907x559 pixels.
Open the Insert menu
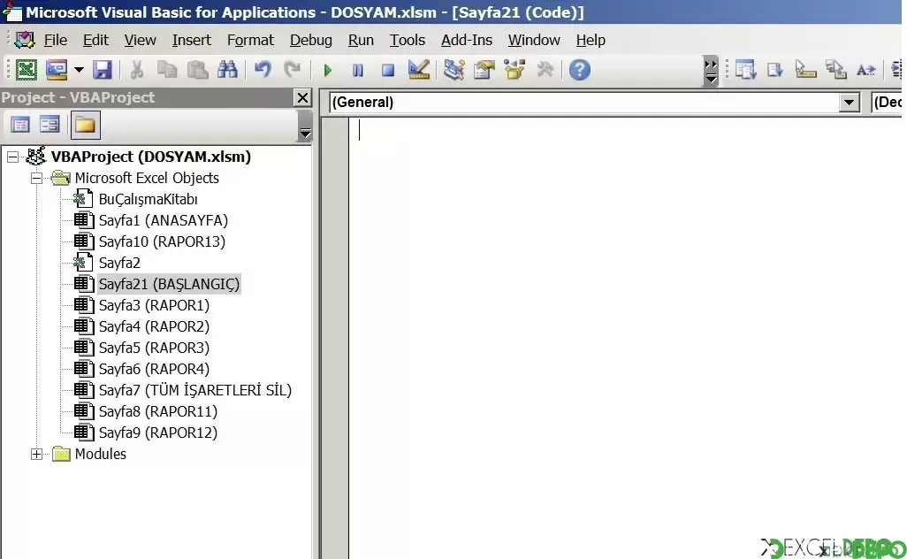click(192, 40)
